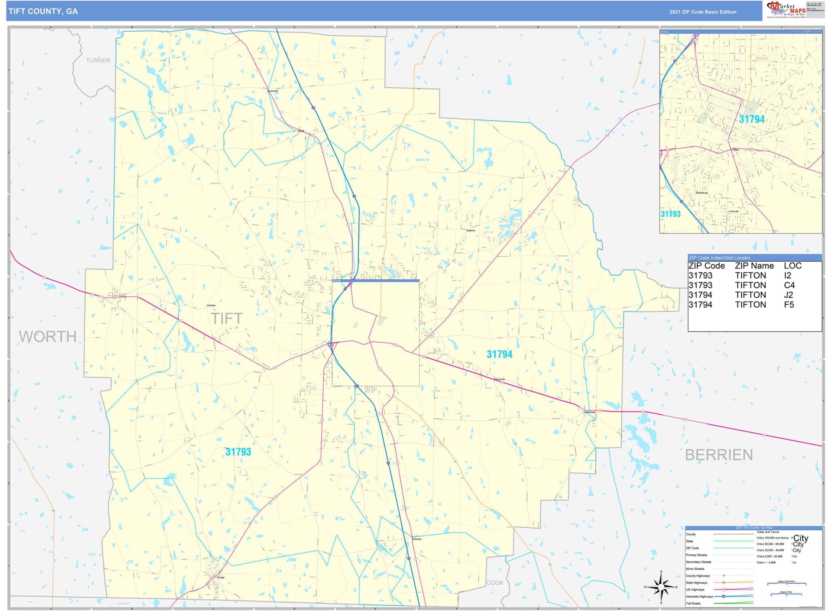Click the Scale in Miles bar
The width and height of the screenshot is (829, 611).
(786, 594)
